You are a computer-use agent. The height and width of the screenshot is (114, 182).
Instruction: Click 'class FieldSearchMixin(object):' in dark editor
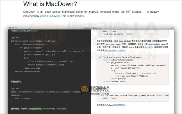32,44
